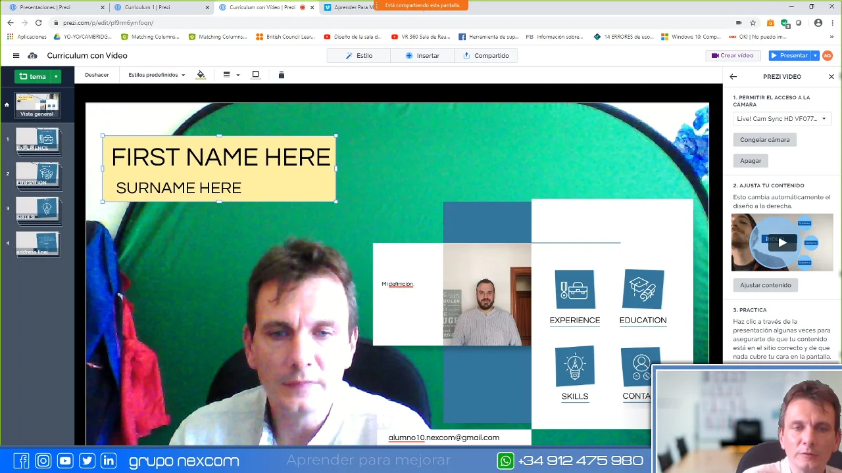Select slide 1 Experience thumbnail
The width and height of the screenshot is (842, 473).
click(x=37, y=140)
